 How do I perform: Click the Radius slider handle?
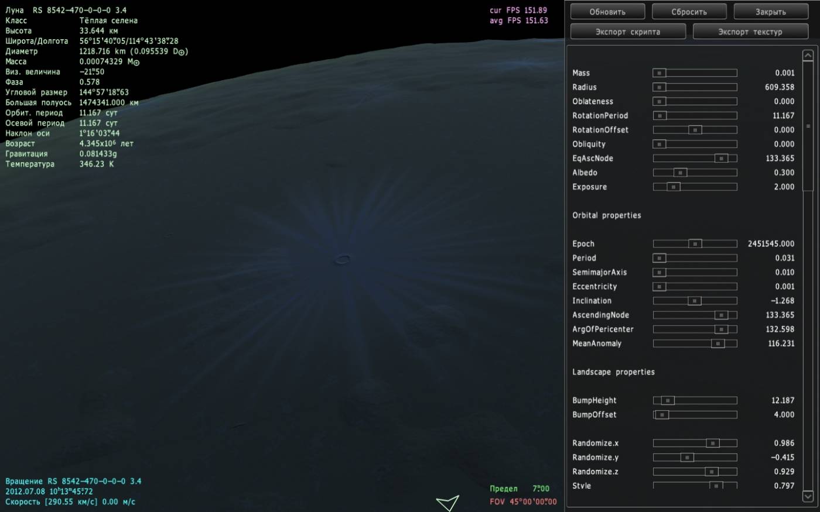(660, 87)
